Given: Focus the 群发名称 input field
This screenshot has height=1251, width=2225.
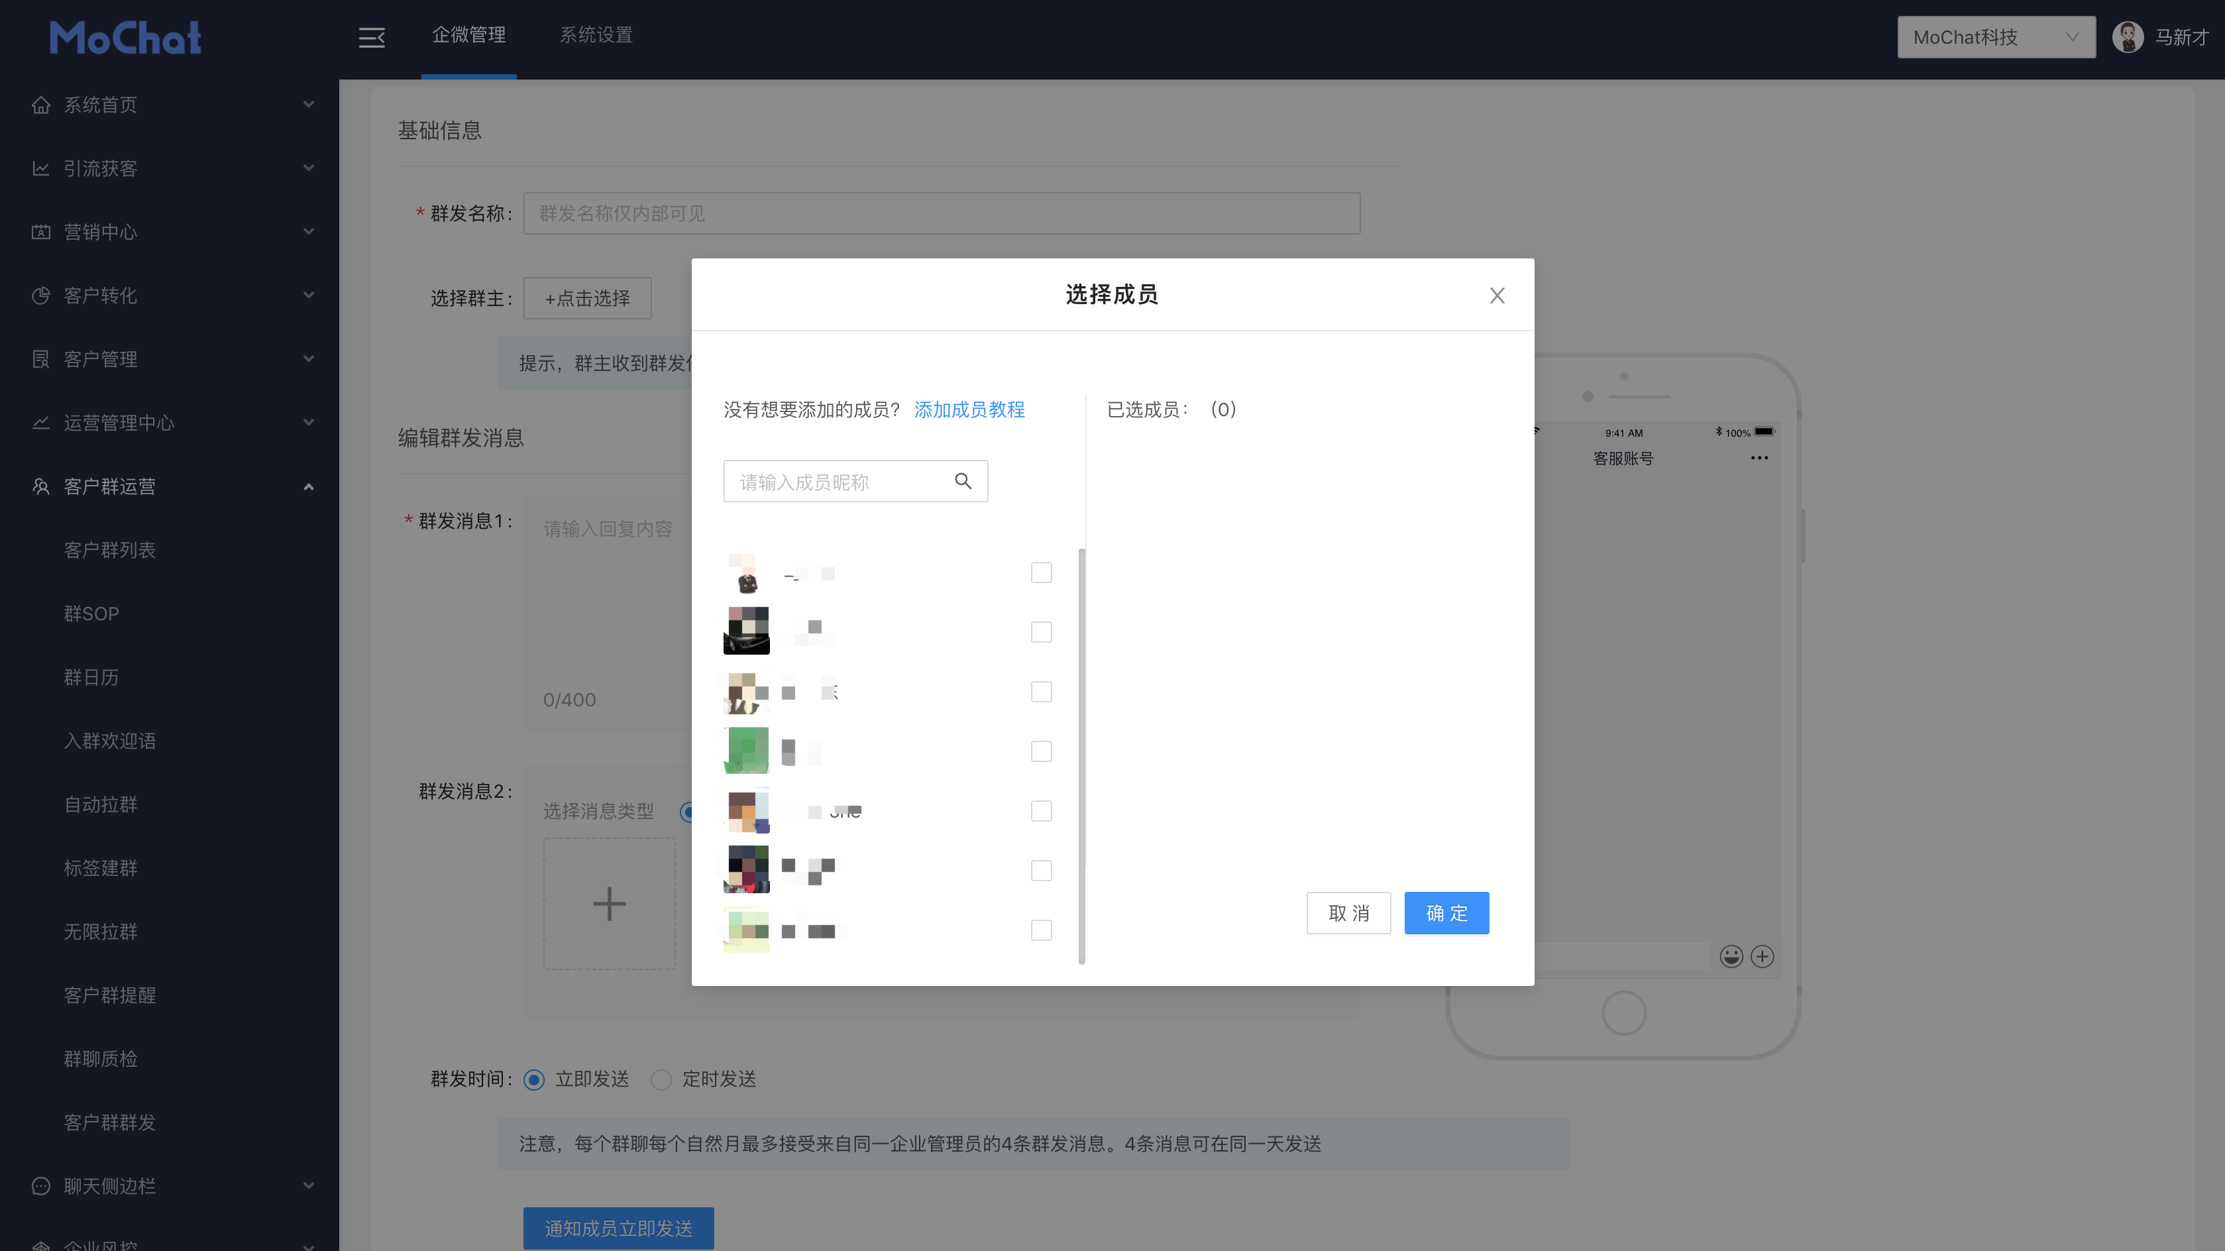Looking at the screenshot, I should [x=942, y=213].
